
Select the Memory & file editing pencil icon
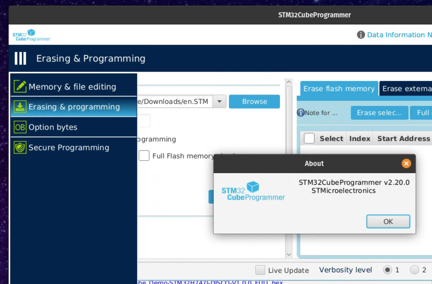(19, 86)
